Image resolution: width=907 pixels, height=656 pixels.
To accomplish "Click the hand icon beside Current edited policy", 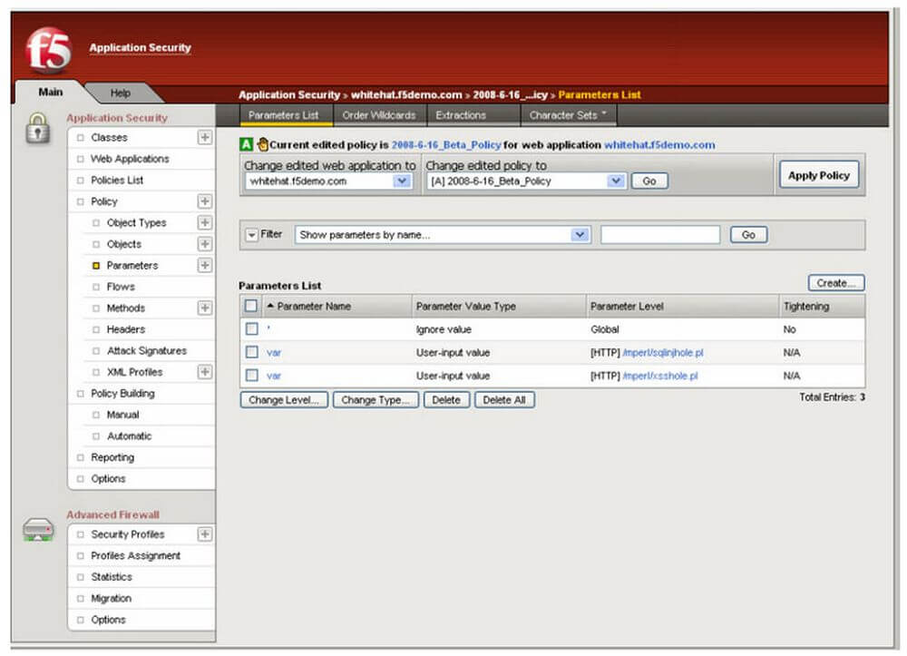I will 263,144.
